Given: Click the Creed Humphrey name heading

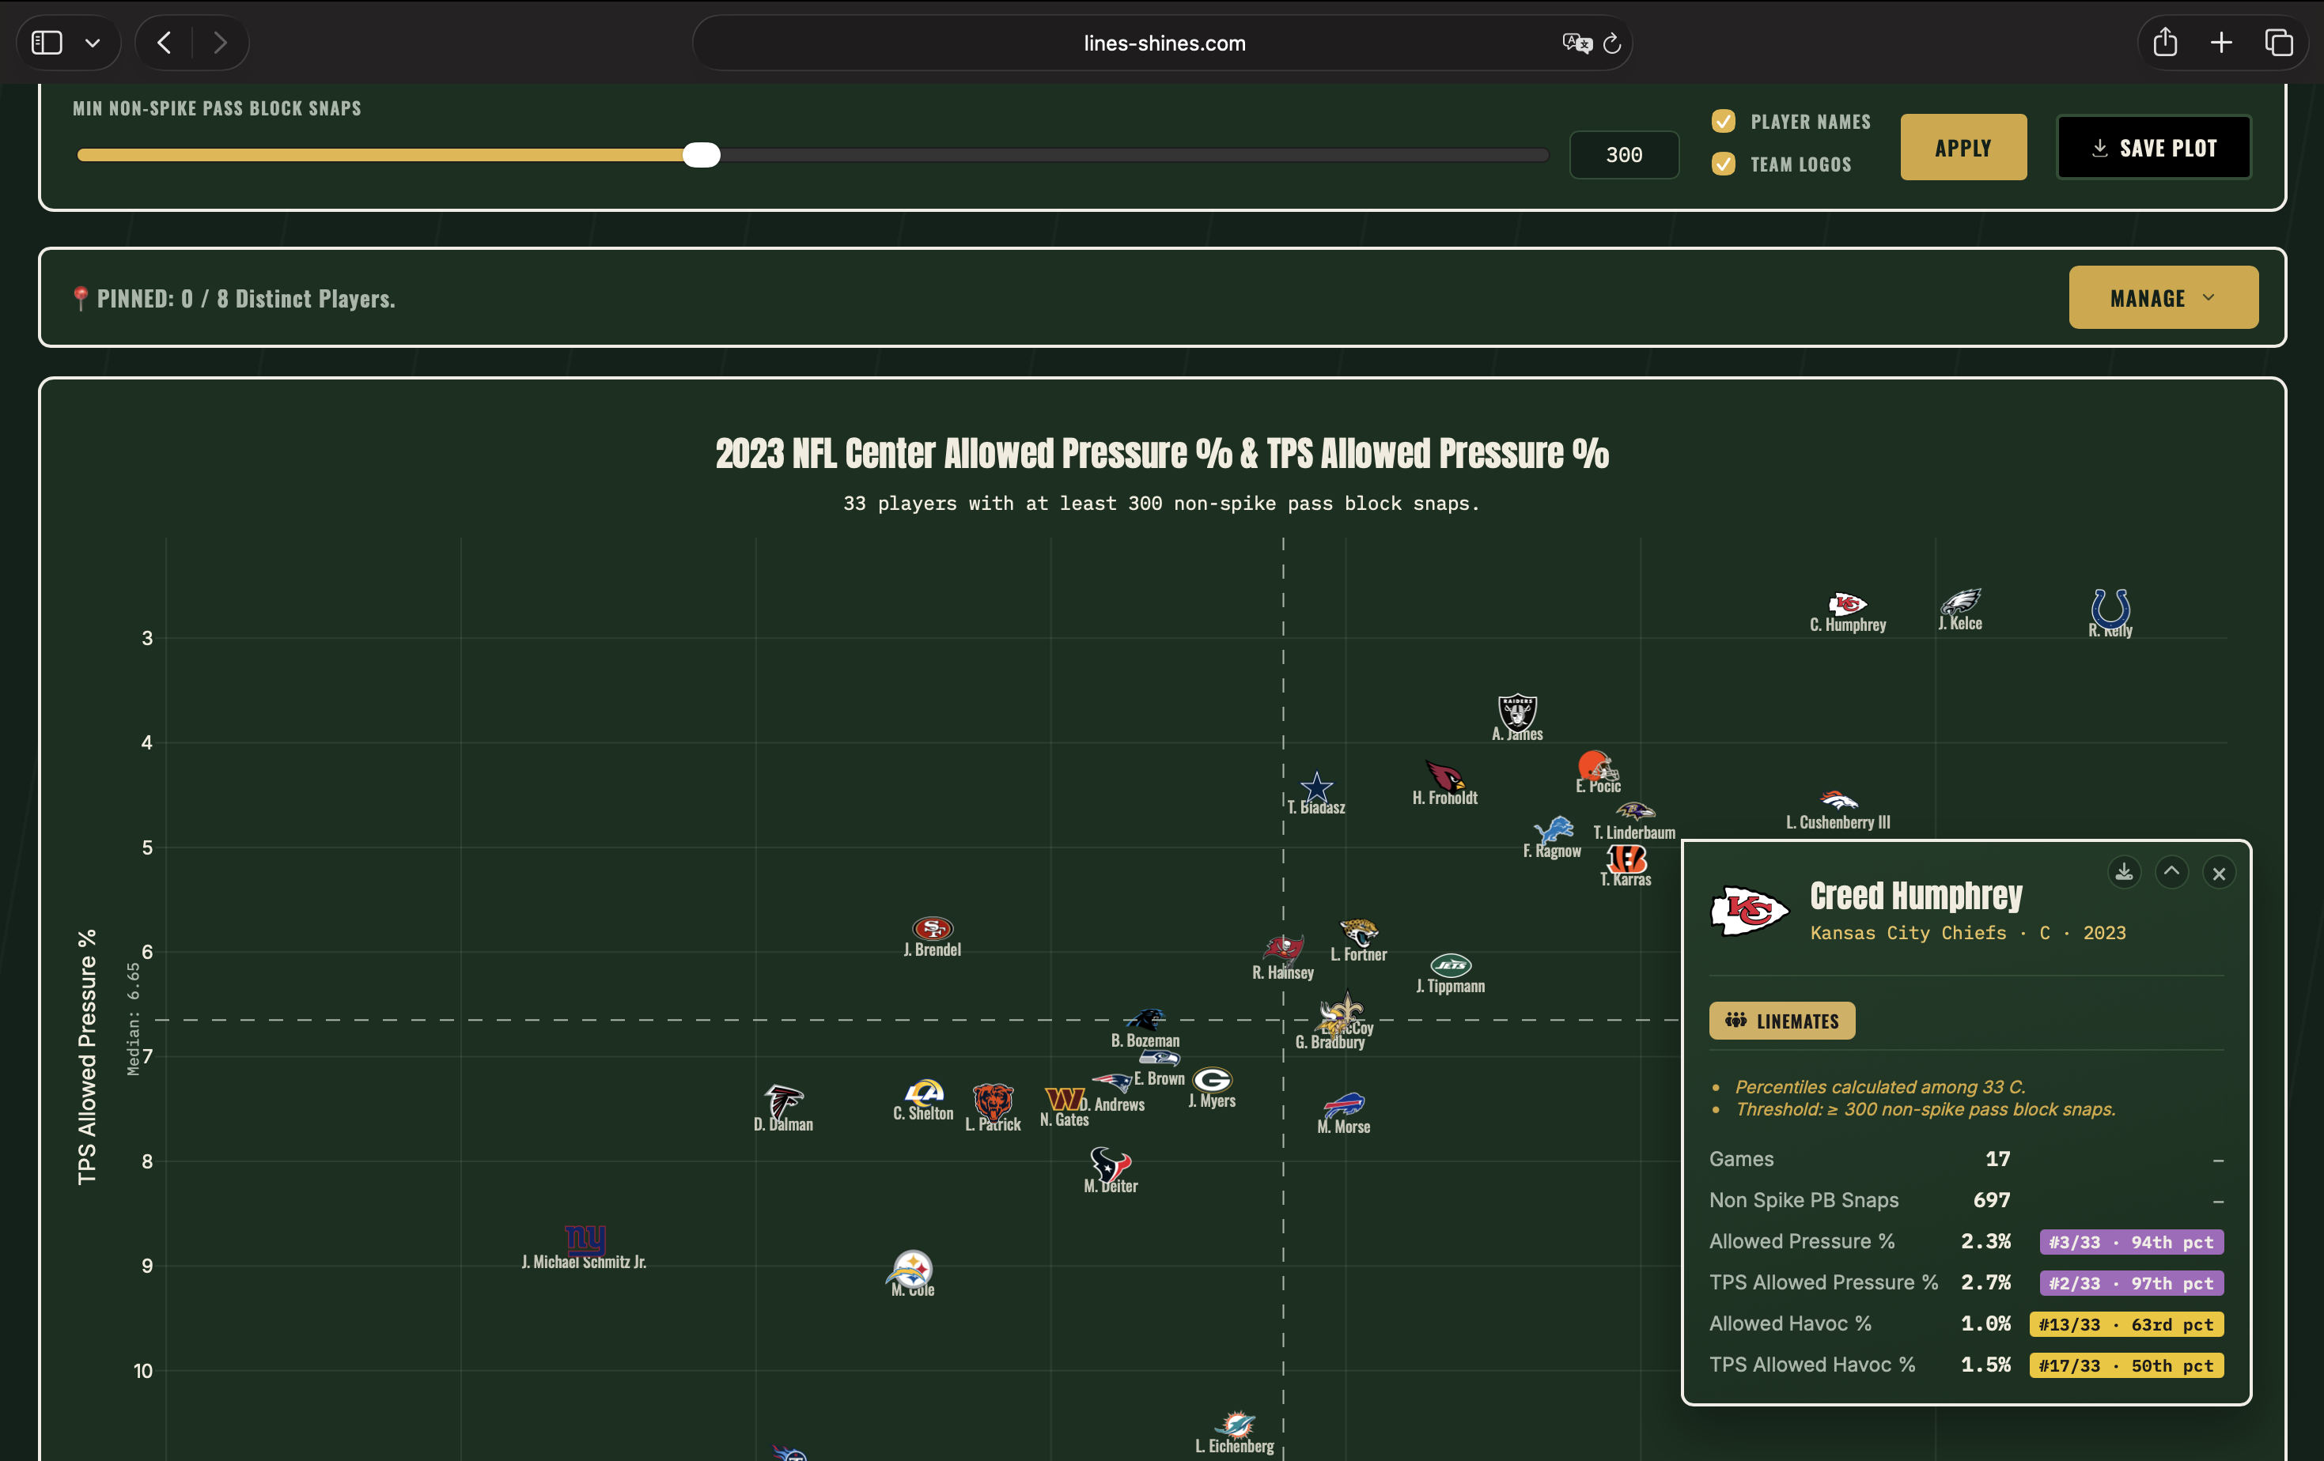Looking at the screenshot, I should (x=1916, y=896).
